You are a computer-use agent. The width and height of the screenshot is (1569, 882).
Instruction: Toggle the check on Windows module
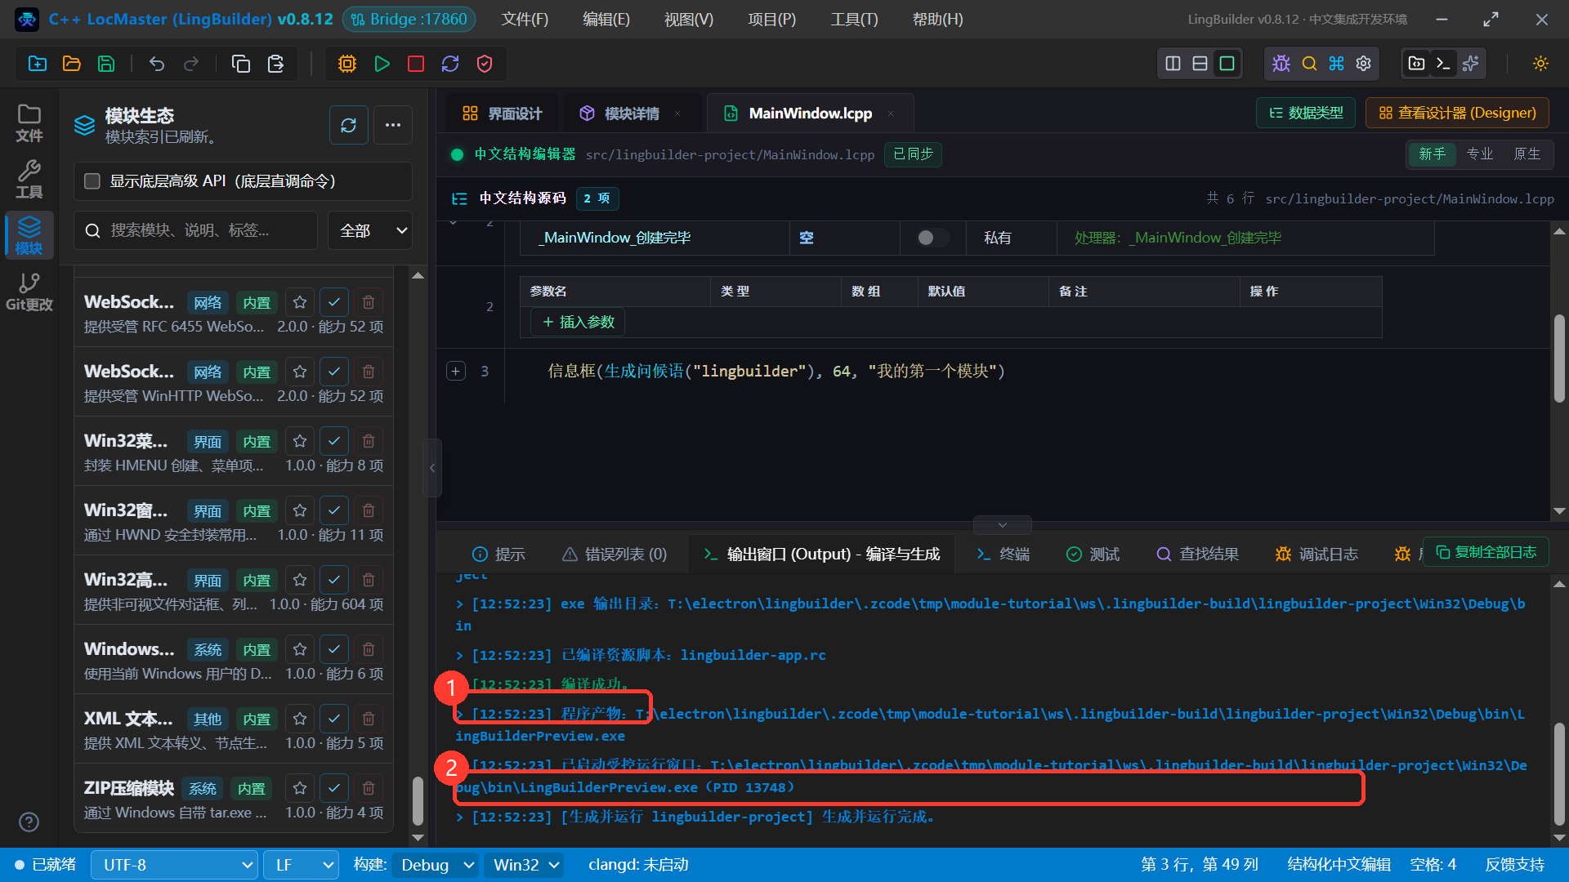334,649
